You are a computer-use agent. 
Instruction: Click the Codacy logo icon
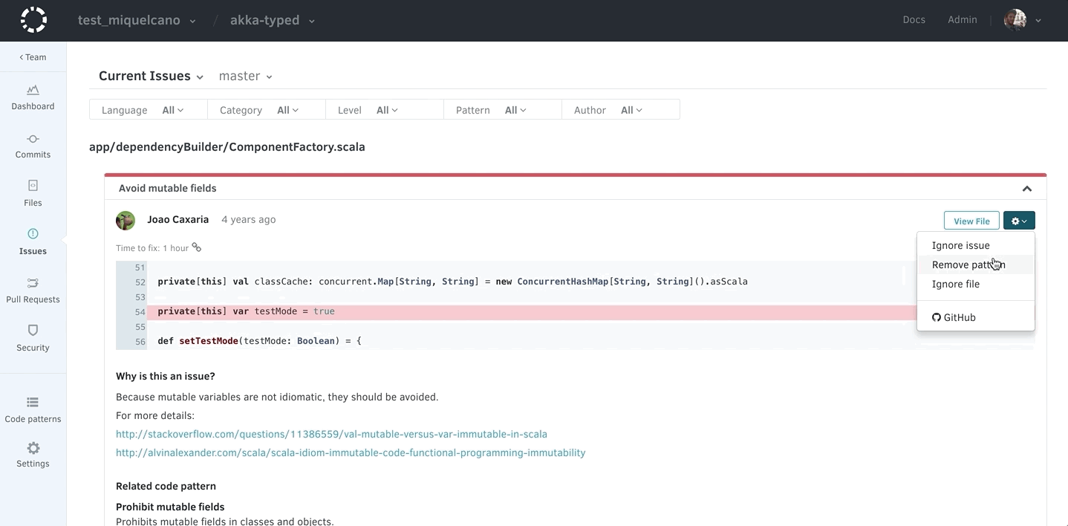[x=33, y=20]
